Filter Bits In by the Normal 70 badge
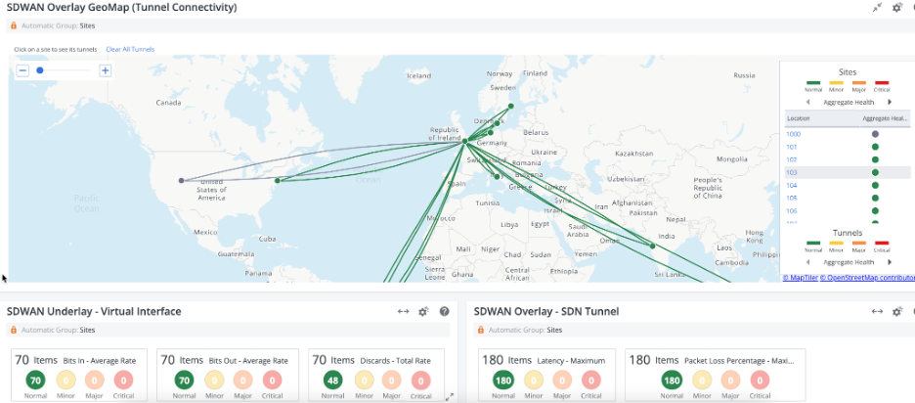This screenshot has height=403, width=915. pyautogui.click(x=36, y=381)
